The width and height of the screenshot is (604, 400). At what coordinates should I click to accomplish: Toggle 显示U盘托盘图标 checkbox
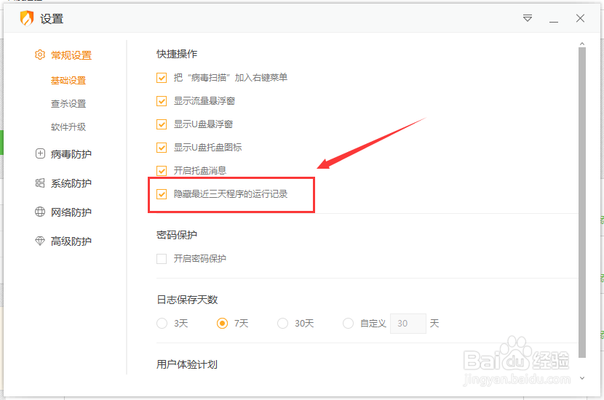click(x=162, y=148)
